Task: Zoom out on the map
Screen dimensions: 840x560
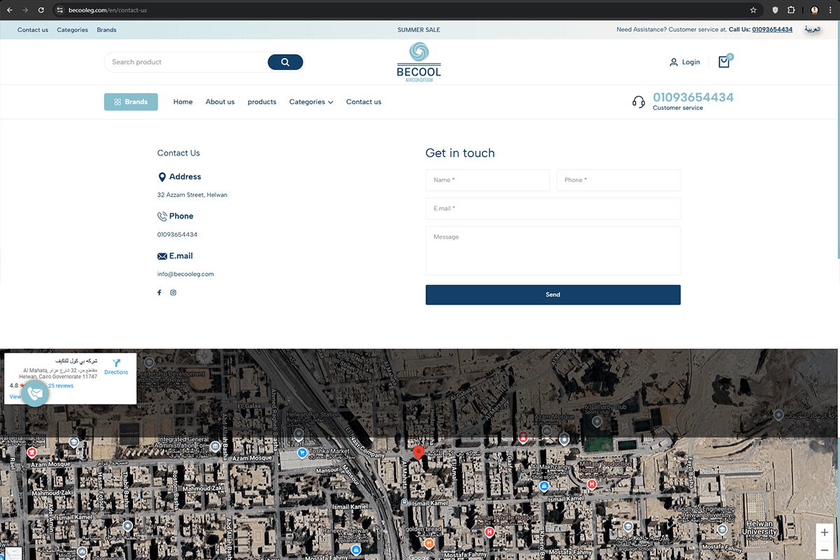Action: [825, 550]
